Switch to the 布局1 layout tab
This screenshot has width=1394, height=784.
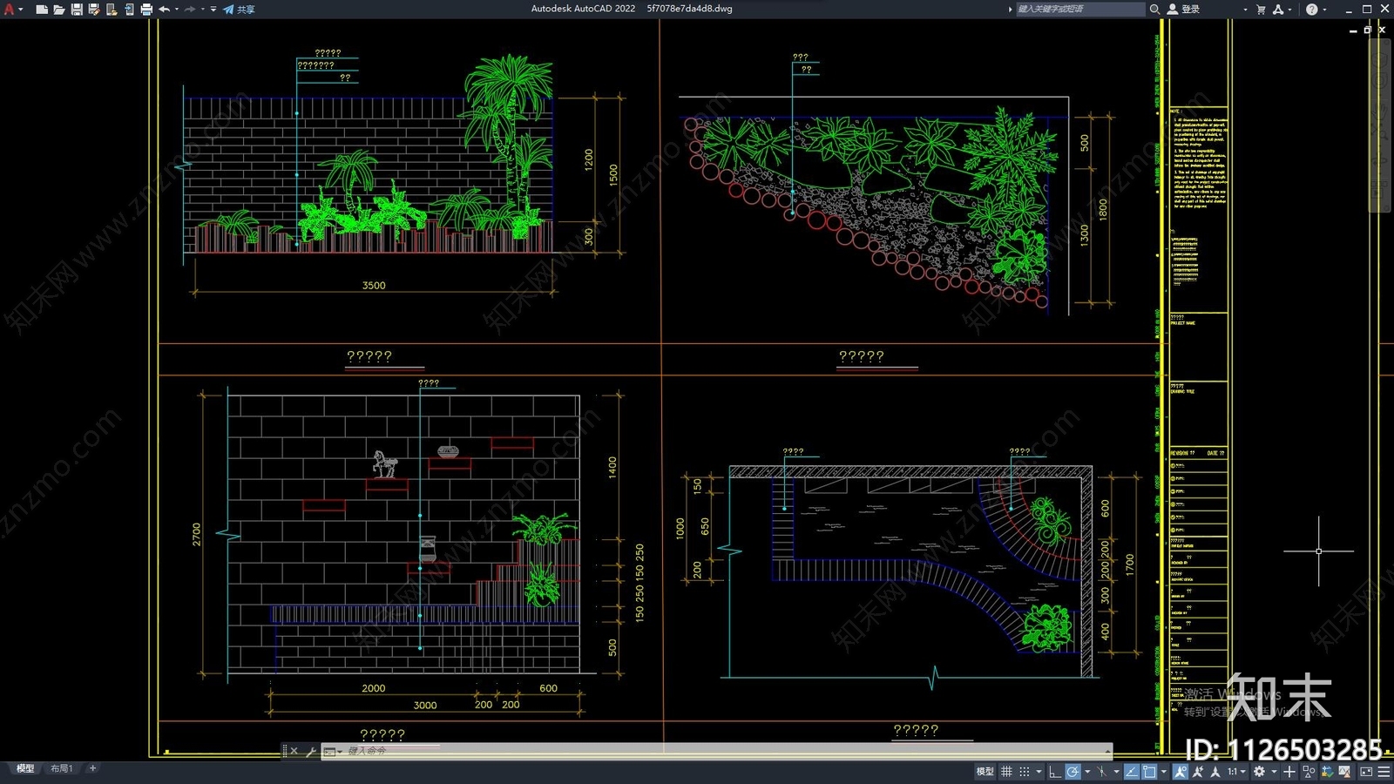point(61,768)
